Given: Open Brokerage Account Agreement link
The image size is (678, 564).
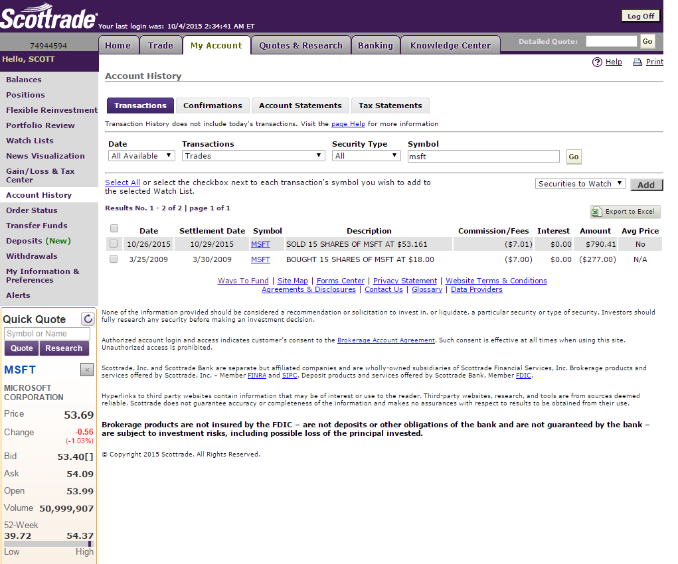Looking at the screenshot, I should pyautogui.click(x=386, y=340).
